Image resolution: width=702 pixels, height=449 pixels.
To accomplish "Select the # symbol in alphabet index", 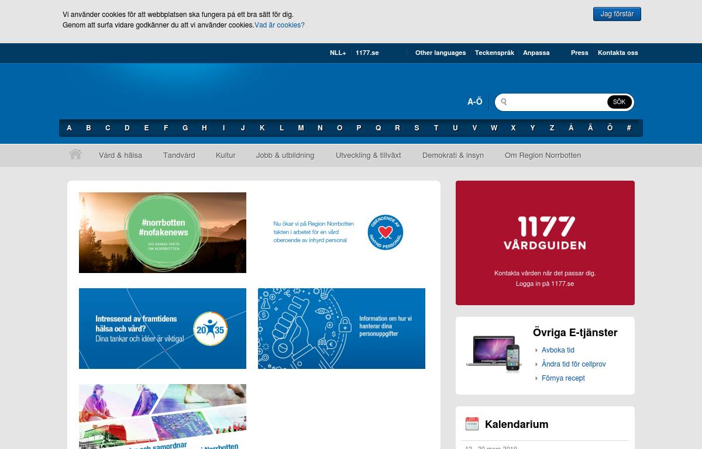I will pyautogui.click(x=629, y=128).
